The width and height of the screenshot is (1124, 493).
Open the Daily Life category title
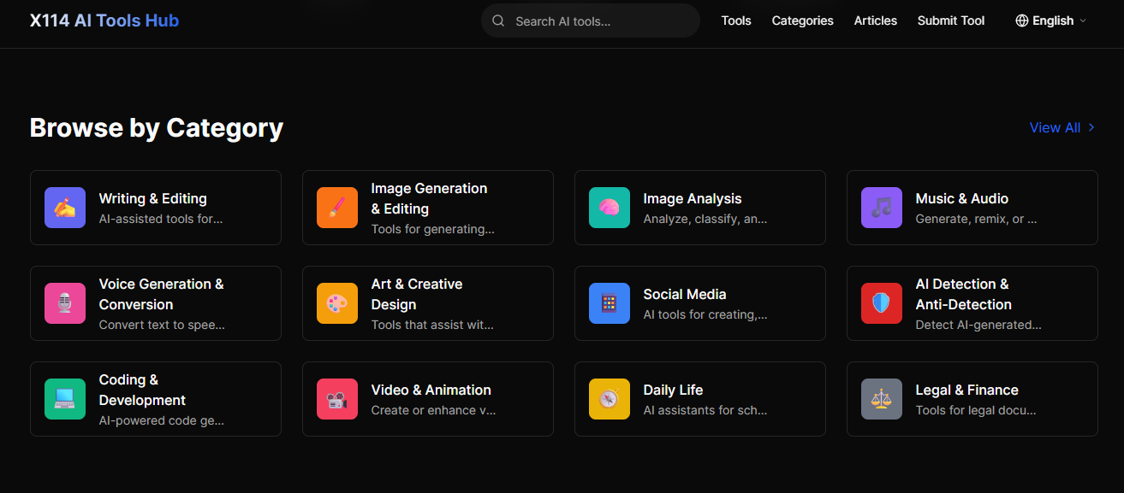tap(673, 390)
